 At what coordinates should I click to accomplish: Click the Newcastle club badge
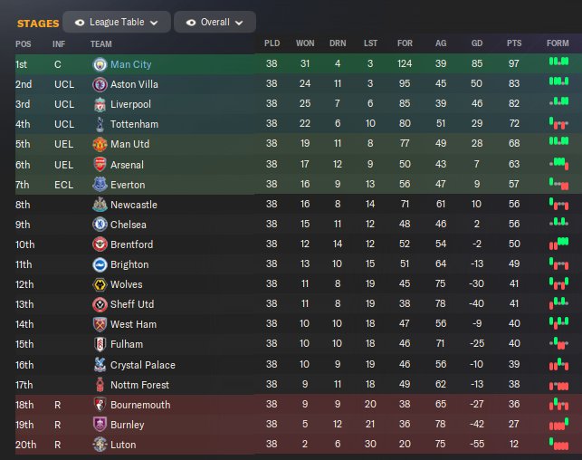(100, 205)
